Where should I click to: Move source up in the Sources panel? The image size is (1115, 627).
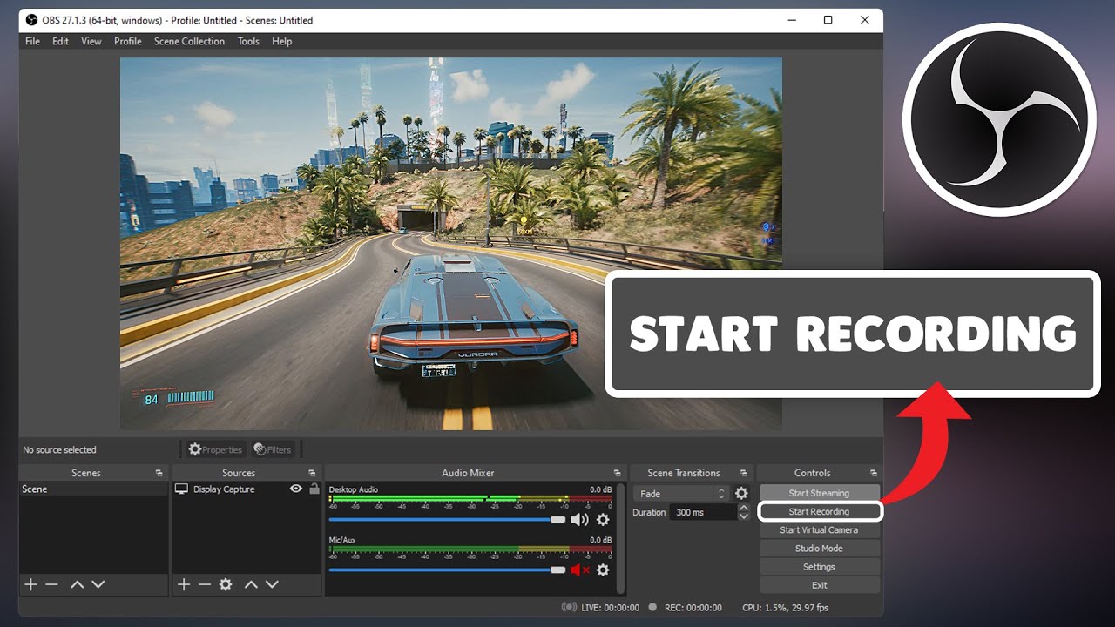point(251,584)
